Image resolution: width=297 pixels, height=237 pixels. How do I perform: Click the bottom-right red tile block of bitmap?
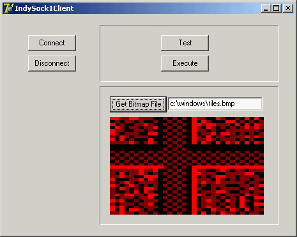(230, 190)
